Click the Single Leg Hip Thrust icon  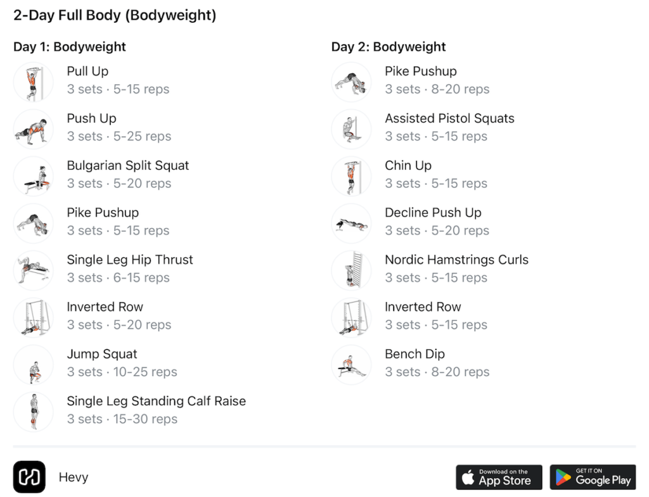click(33, 270)
